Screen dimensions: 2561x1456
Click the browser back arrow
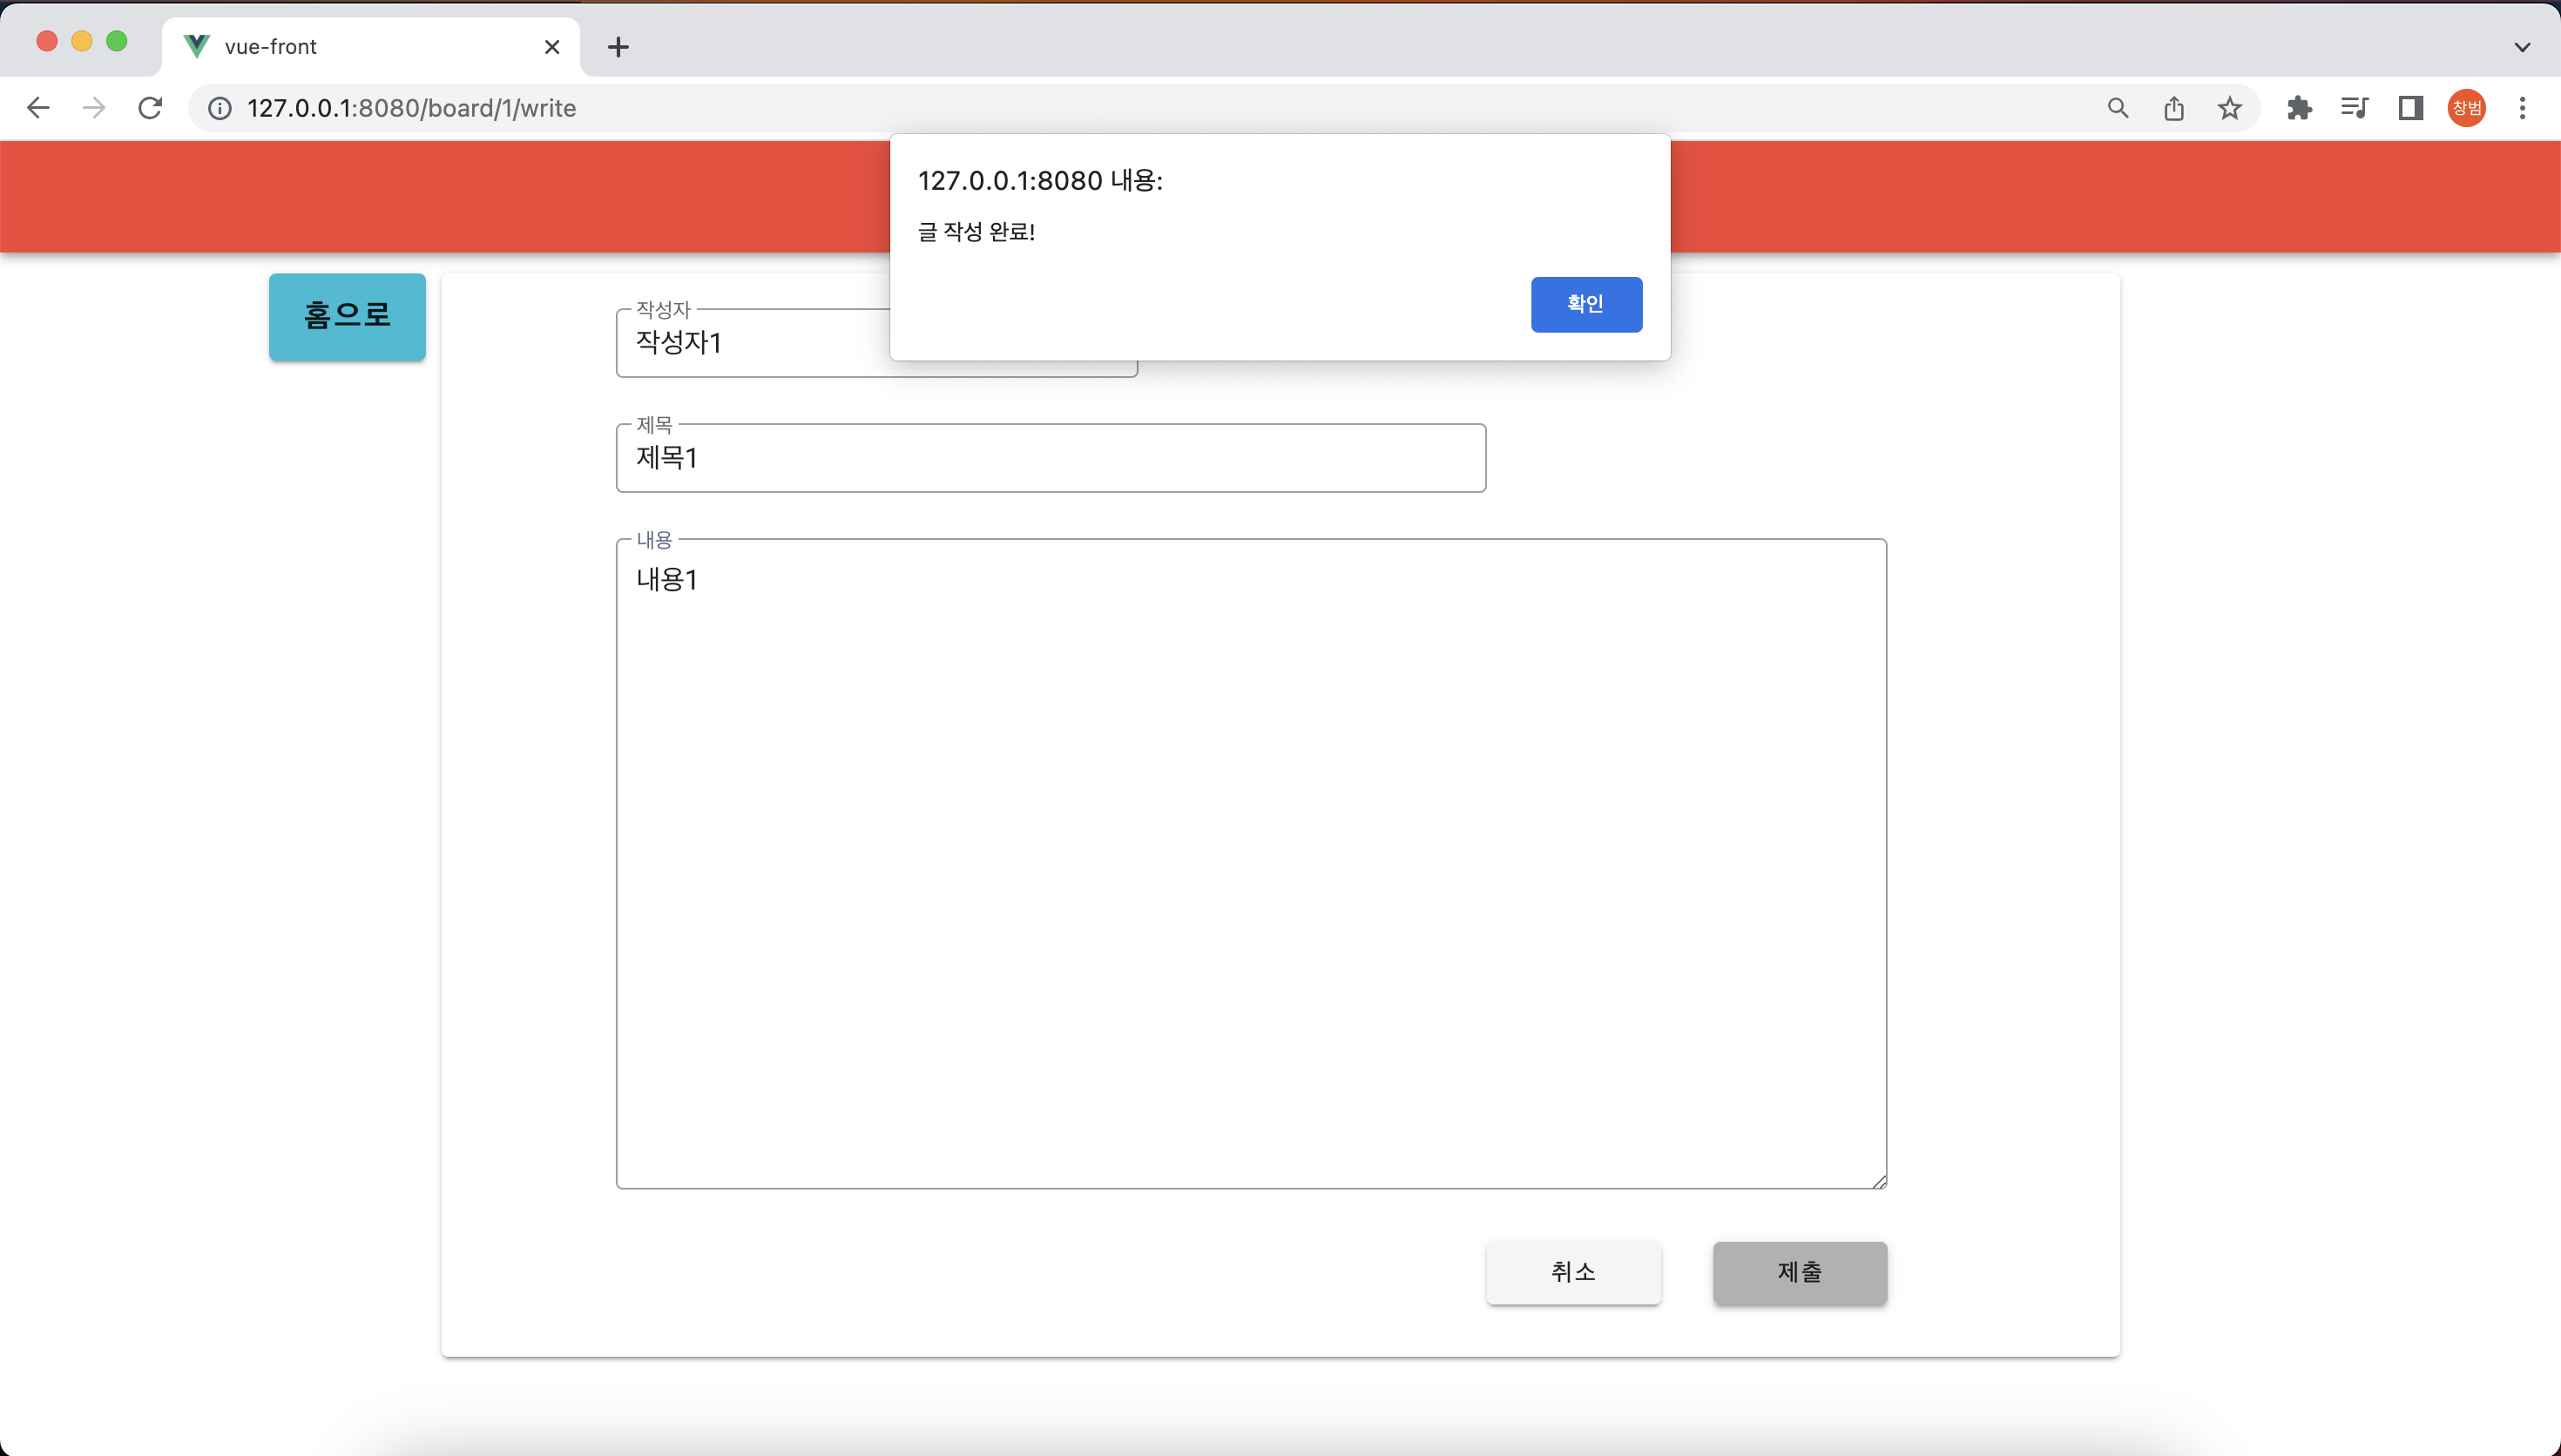[38, 108]
